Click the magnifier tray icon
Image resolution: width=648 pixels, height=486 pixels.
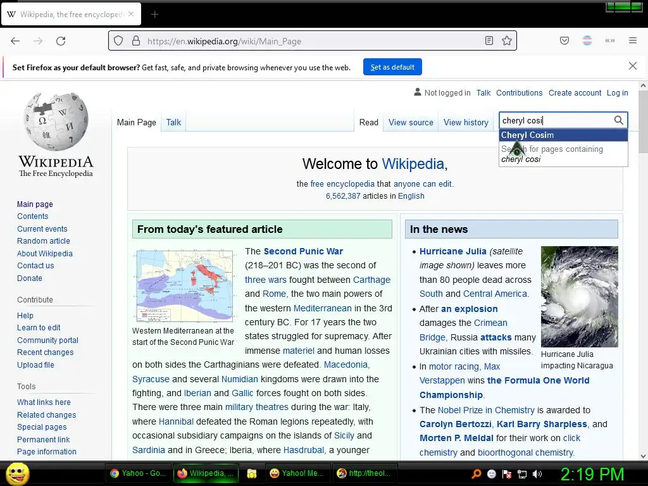[x=477, y=474]
